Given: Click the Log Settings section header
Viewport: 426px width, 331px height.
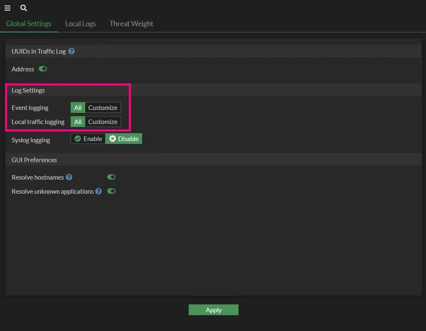Looking at the screenshot, I should tap(28, 90).
